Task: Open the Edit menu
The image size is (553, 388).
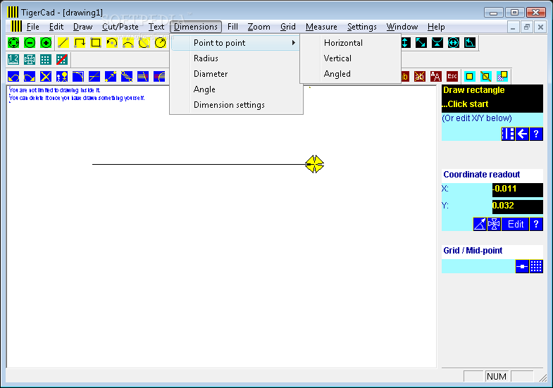Action: coord(56,27)
